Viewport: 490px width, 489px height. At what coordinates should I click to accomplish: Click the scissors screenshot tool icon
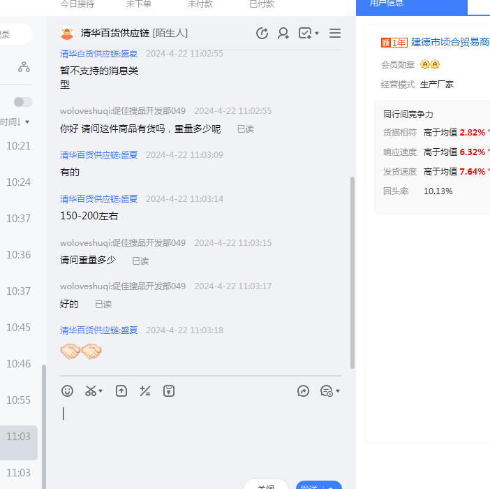[91, 391]
